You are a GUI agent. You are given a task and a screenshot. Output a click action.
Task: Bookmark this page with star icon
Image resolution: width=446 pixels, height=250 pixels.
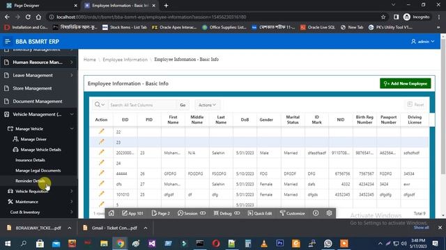pos(383,17)
